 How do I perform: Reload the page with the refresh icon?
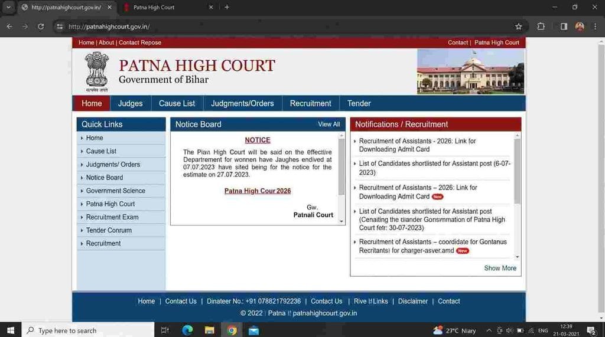click(41, 27)
